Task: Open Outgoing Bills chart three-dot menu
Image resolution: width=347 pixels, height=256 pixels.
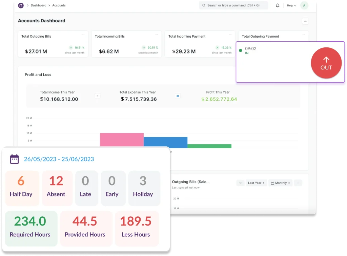Action: [298, 183]
